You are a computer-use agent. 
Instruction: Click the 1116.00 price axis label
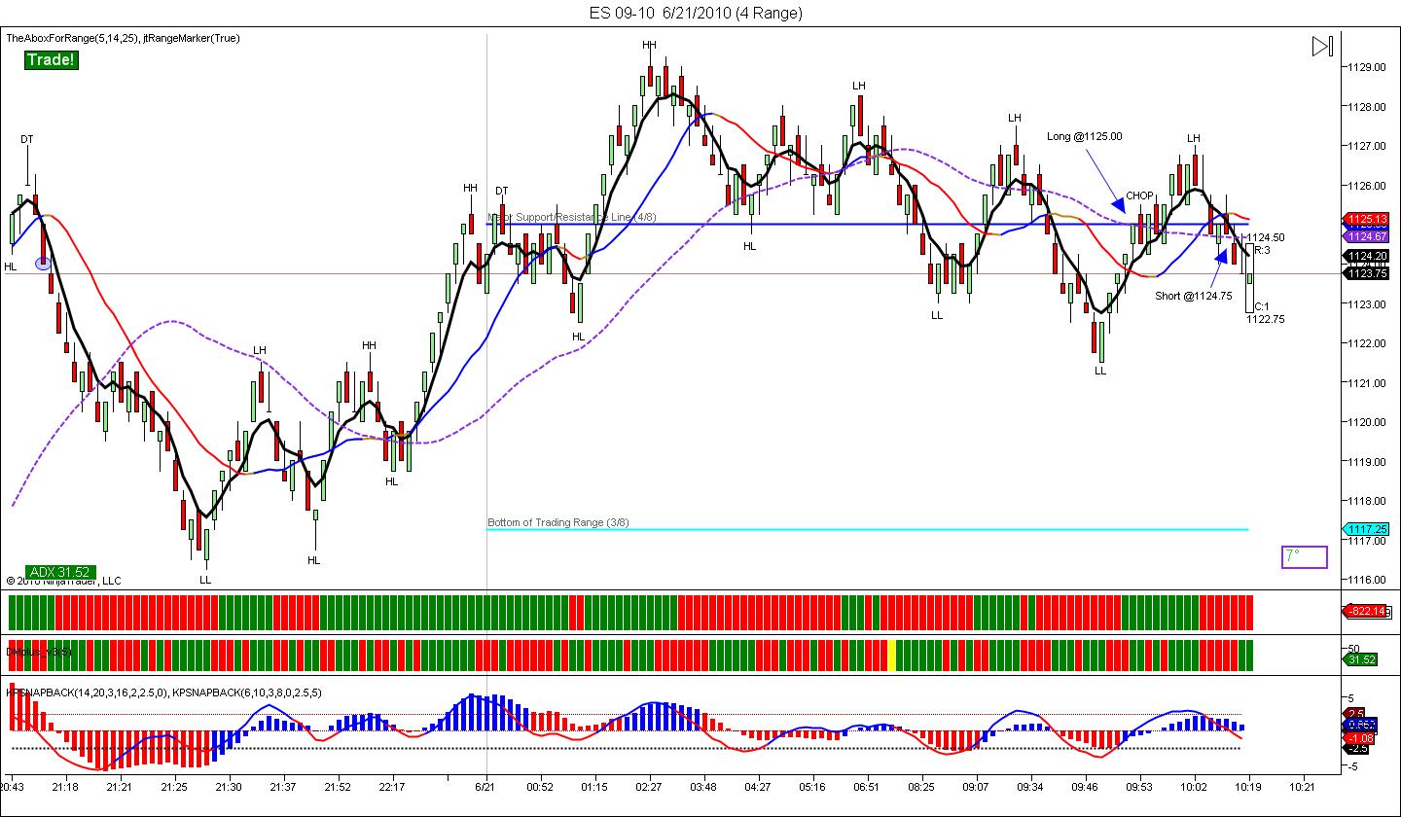coord(1366,580)
